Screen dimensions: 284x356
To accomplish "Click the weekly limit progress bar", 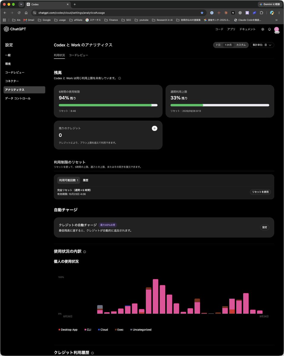I will click(x=220, y=105).
